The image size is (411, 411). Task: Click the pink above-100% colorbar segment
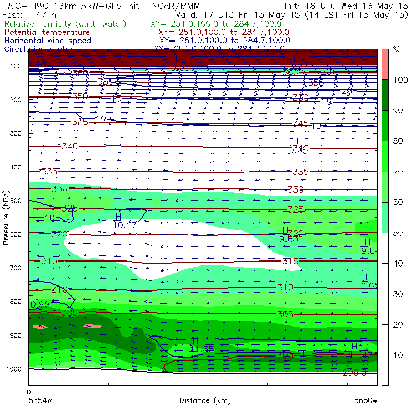(385, 64)
